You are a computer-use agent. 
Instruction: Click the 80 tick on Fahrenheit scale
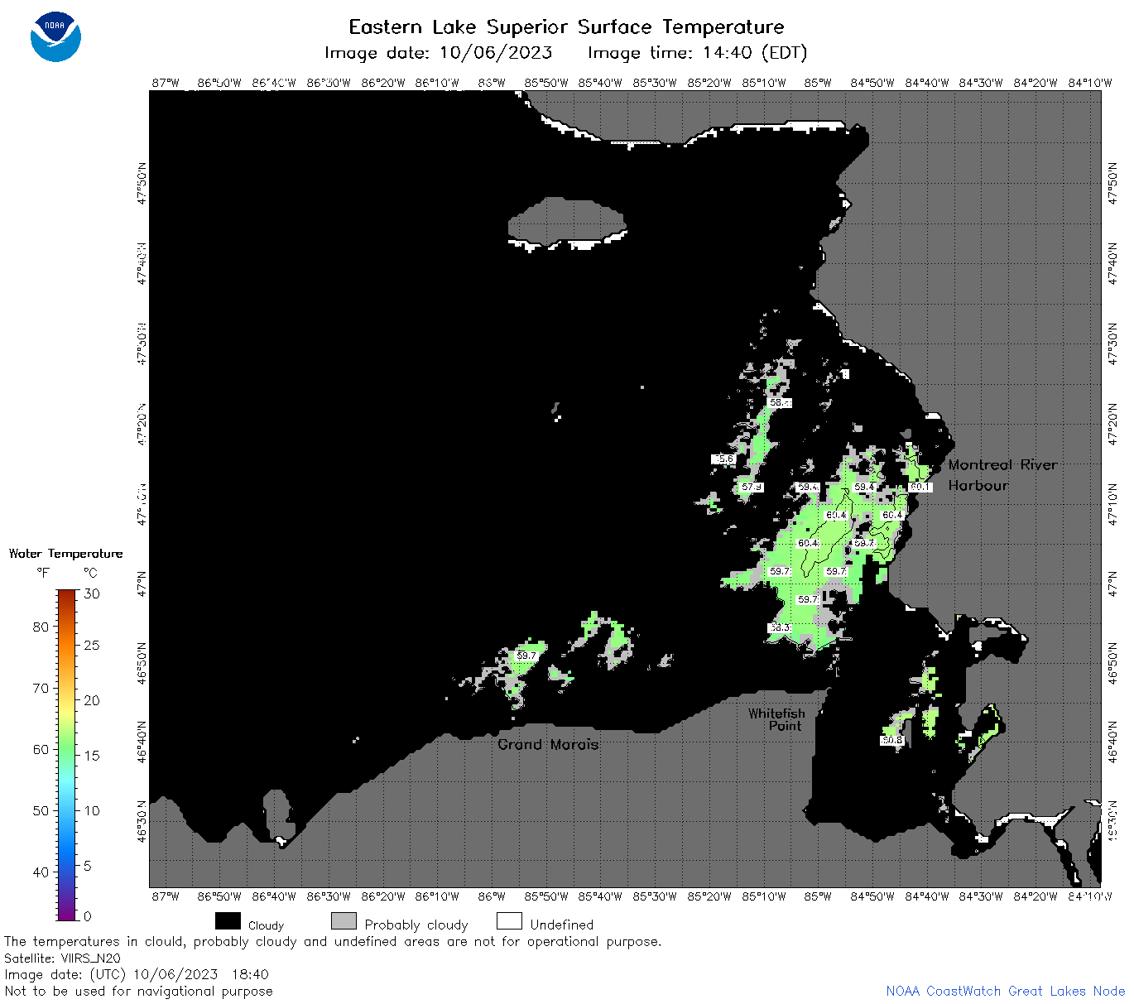pyautogui.click(x=41, y=627)
